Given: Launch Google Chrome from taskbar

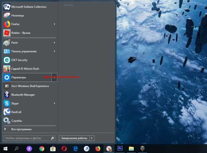Looking at the screenshot, I should [x=42, y=149].
